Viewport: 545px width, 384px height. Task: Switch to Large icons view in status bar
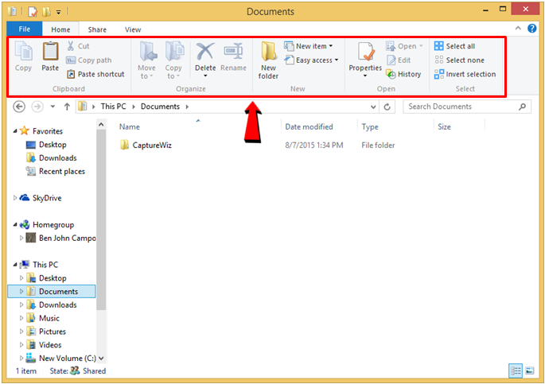[x=530, y=370]
